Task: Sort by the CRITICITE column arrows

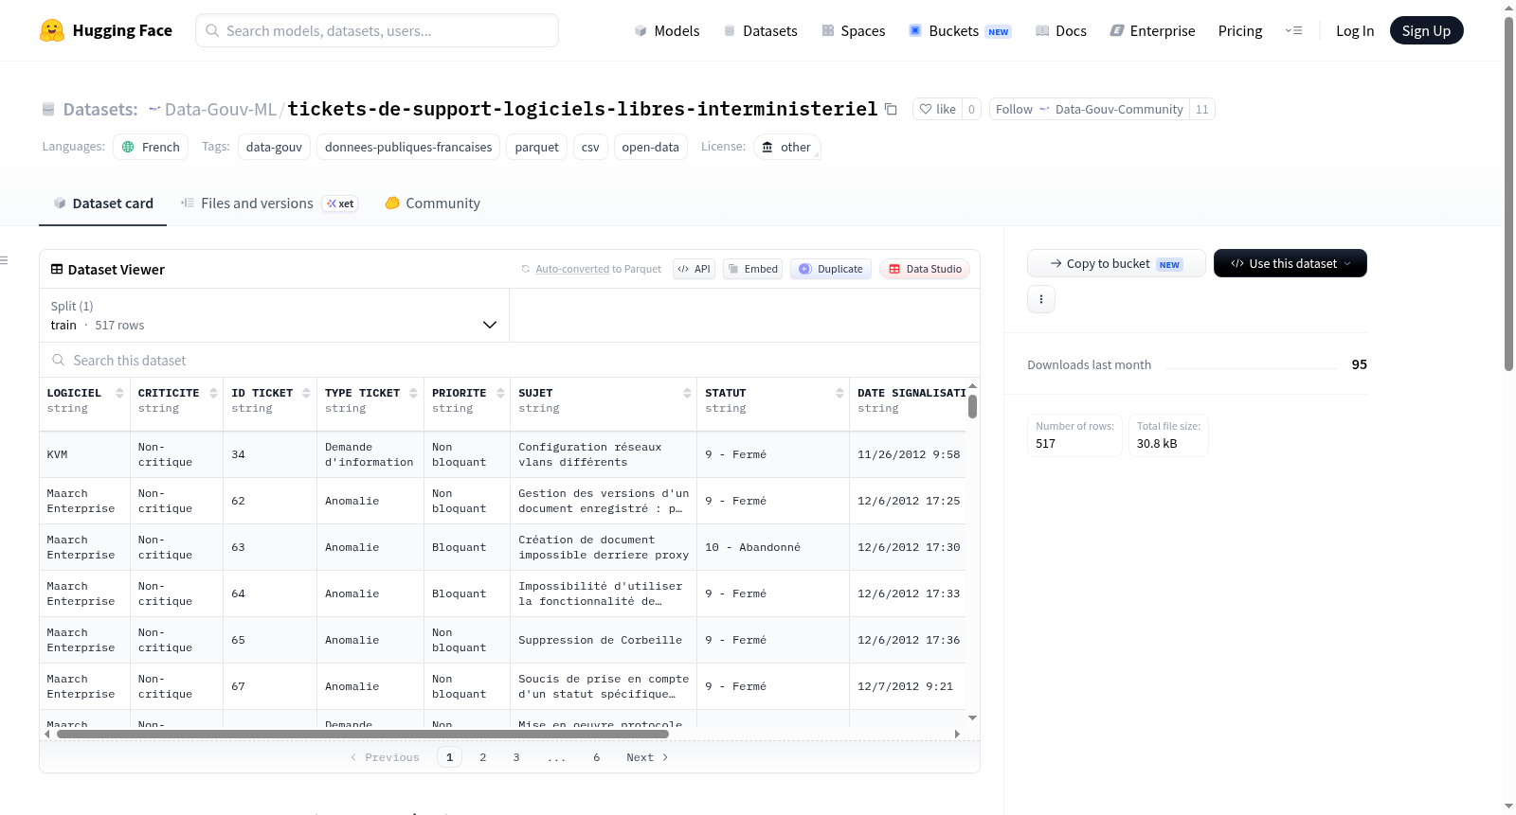Action: pyautogui.click(x=213, y=393)
